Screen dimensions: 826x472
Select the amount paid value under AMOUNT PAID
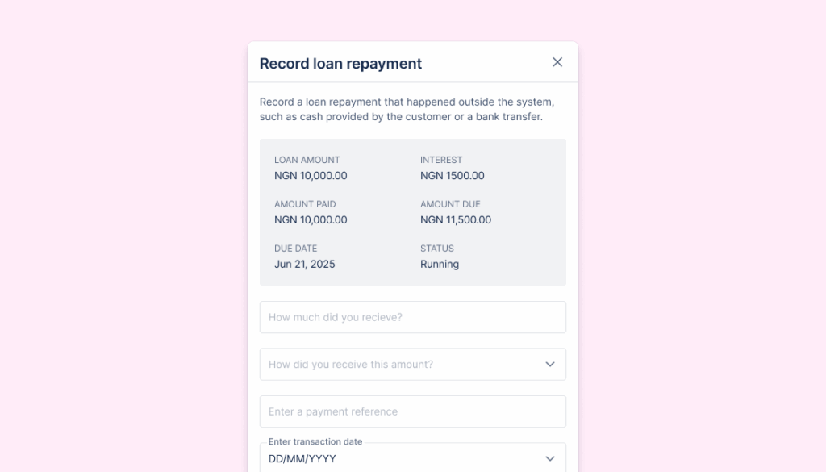(x=311, y=220)
